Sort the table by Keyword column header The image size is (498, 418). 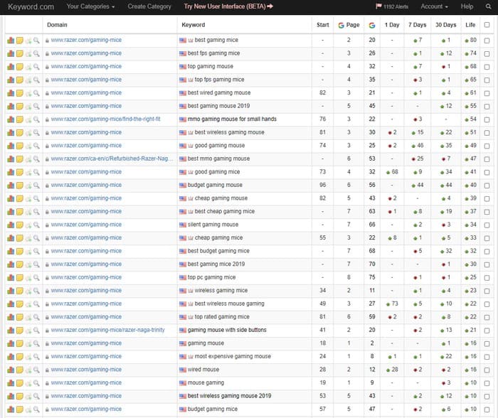tap(194, 24)
